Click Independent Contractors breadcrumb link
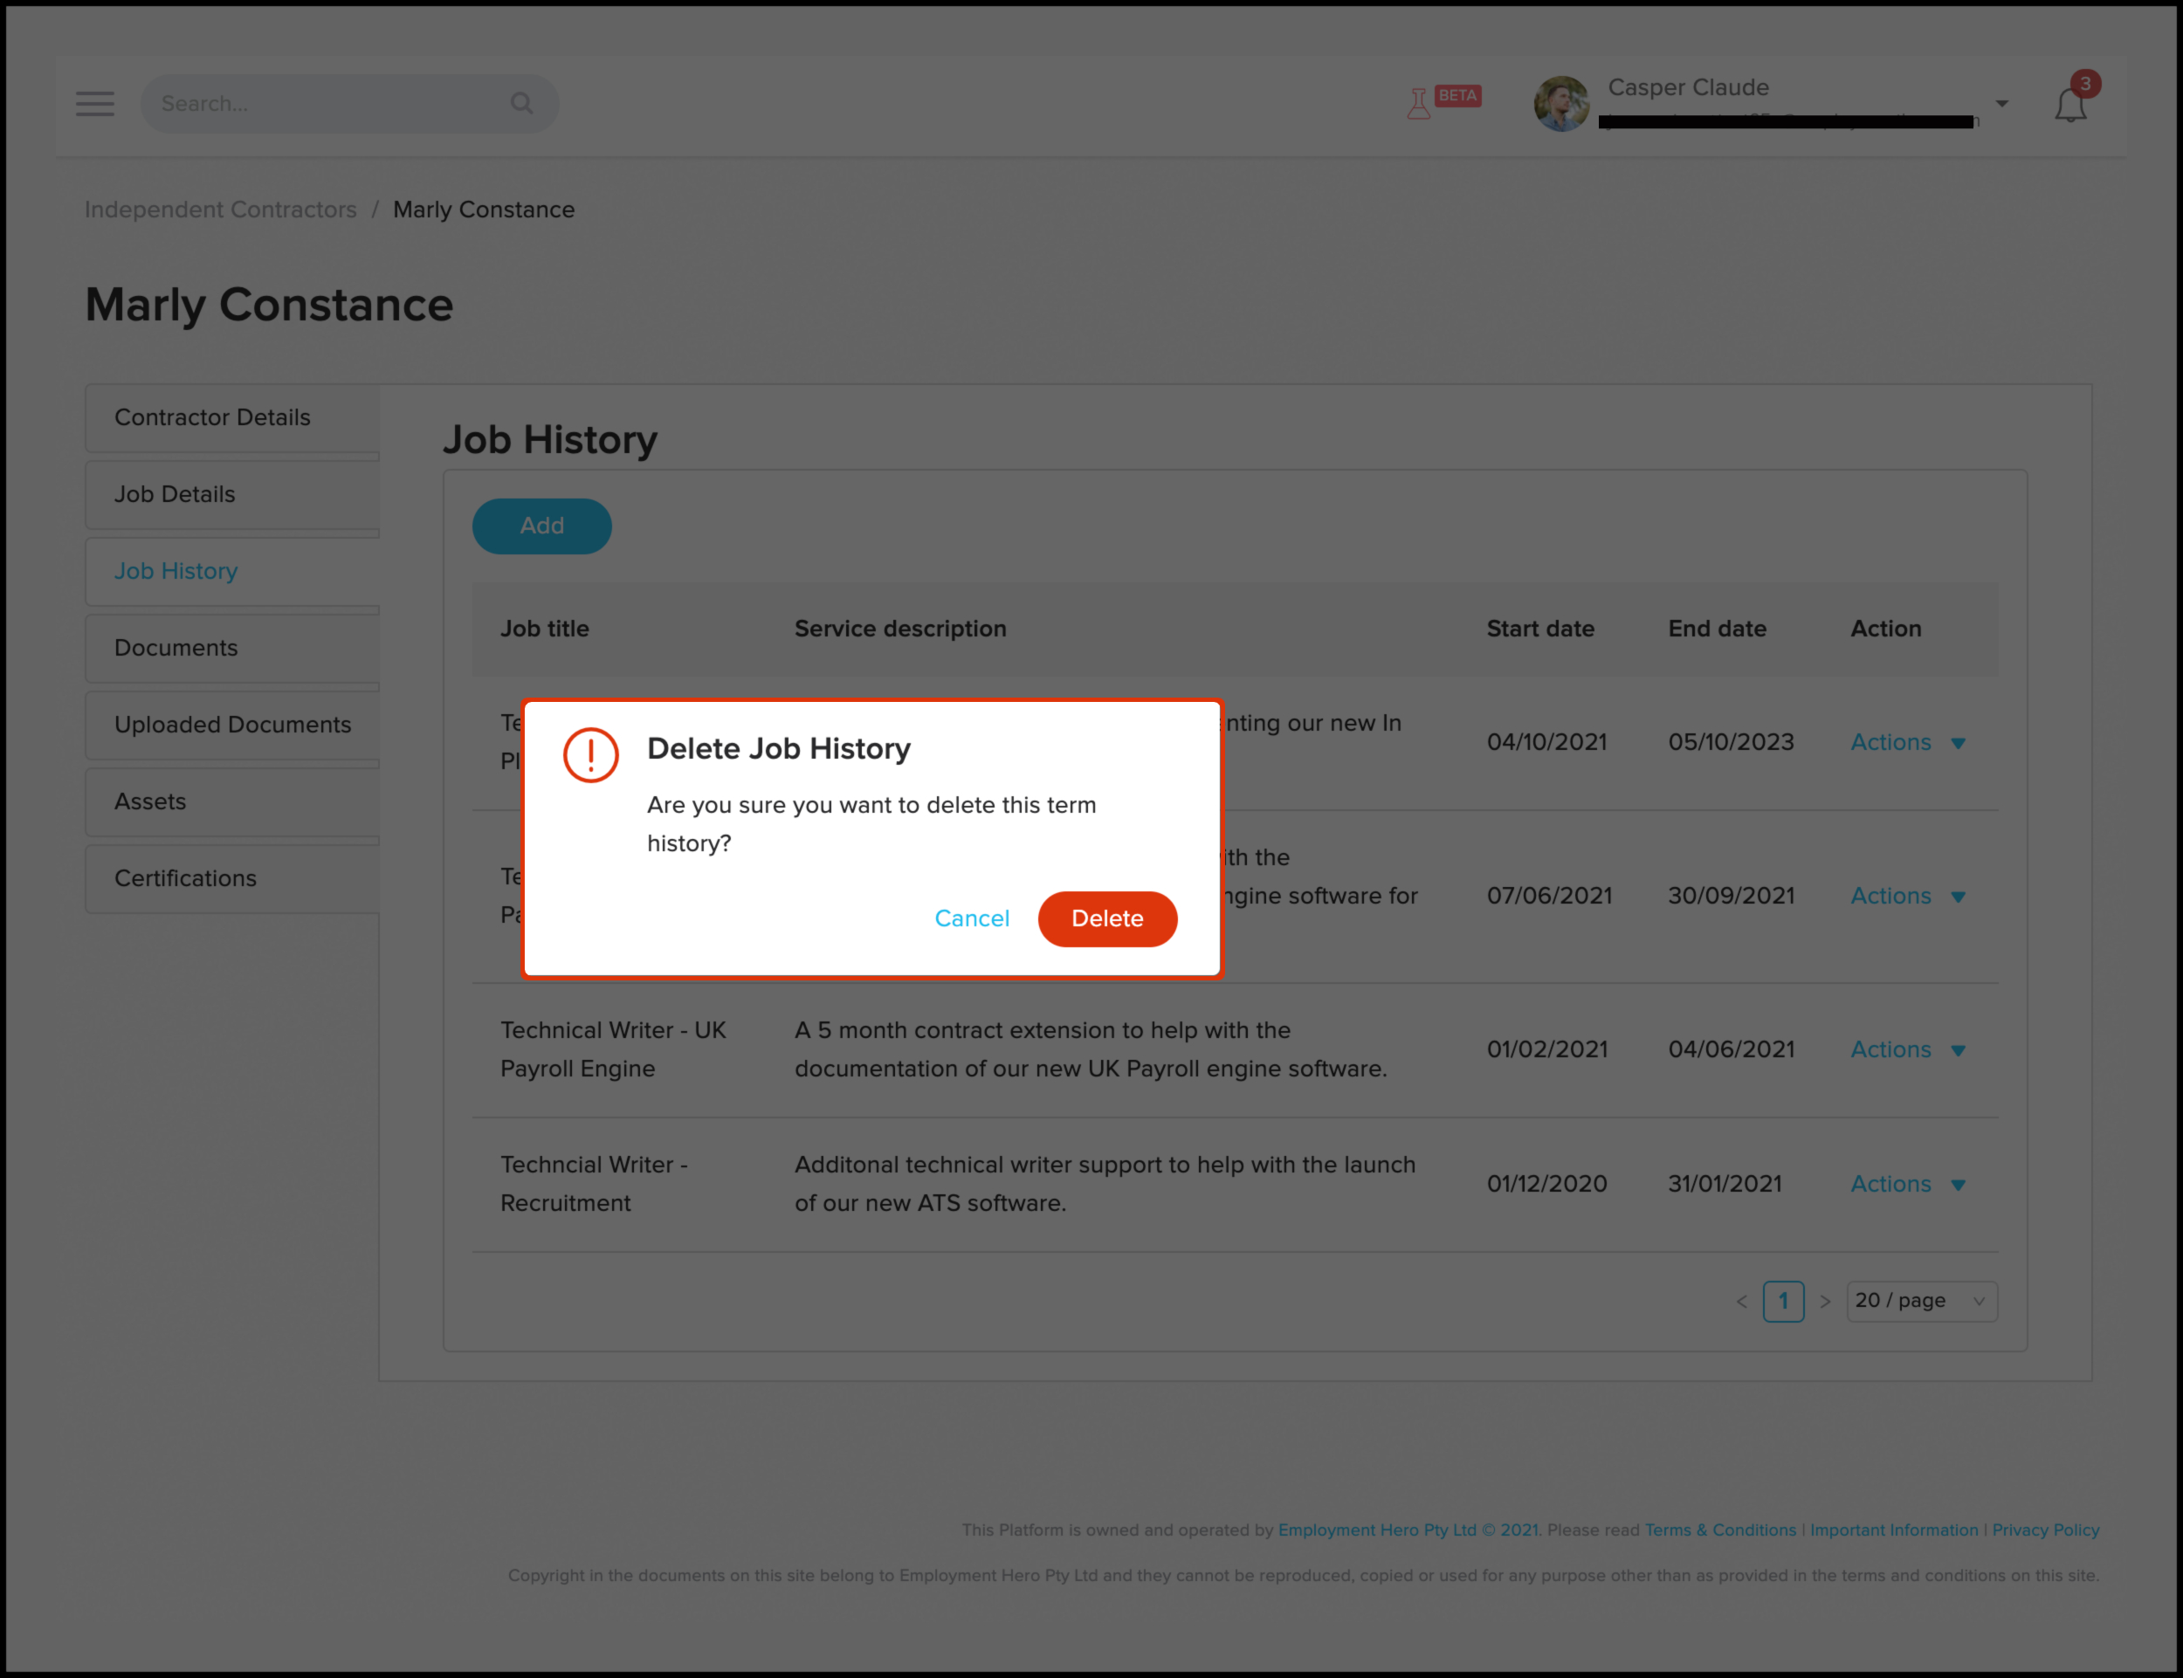This screenshot has height=1678, width=2183. point(221,210)
